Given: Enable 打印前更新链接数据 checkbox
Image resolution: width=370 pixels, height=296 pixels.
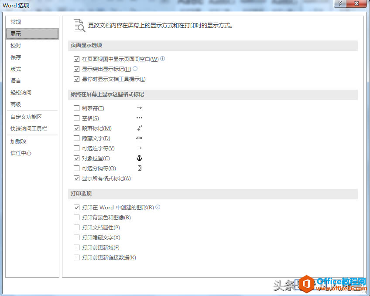Looking at the screenshot, I should tap(76, 257).
